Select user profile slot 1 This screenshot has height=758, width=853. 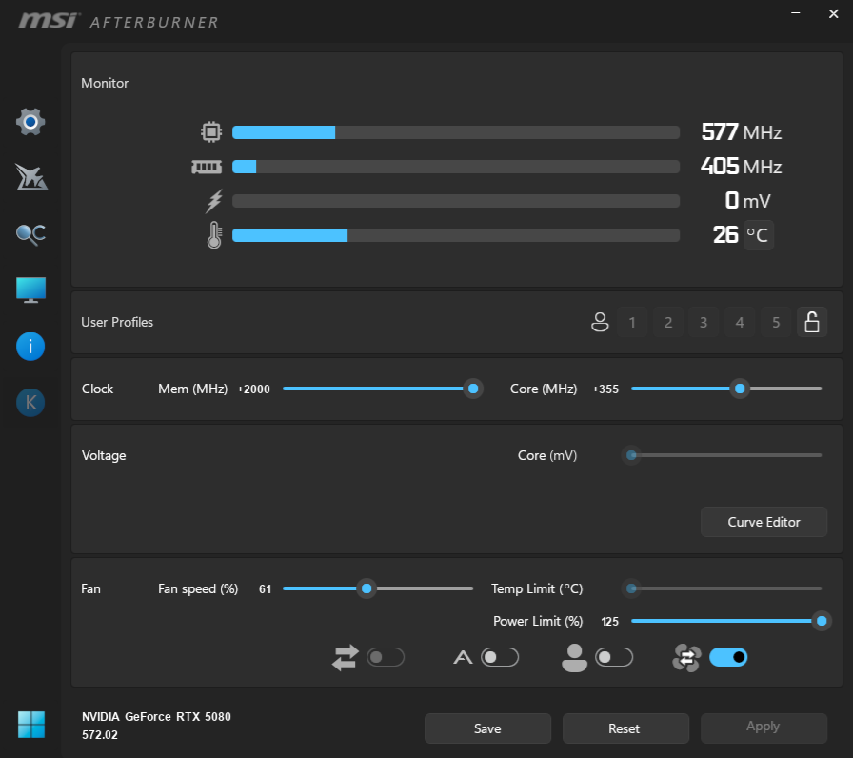click(631, 323)
